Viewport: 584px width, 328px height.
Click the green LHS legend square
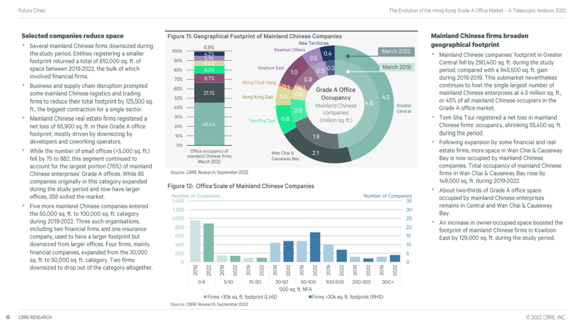click(x=205, y=297)
